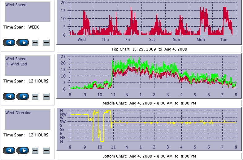Select Hi Wind Spd in the middle list
The width and height of the screenshot is (243, 160).
pyautogui.click(x=16, y=64)
